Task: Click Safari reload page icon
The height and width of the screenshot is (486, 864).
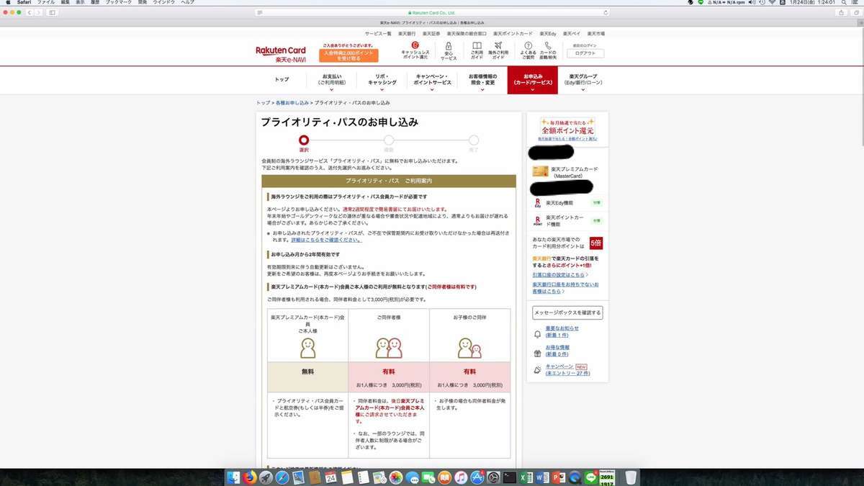Action: point(606,12)
